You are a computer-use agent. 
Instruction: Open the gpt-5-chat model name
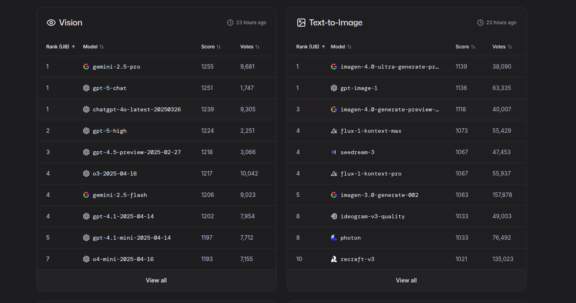point(110,88)
